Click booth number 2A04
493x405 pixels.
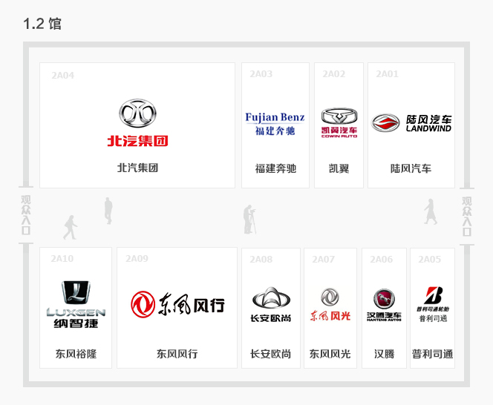click(63, 76)
